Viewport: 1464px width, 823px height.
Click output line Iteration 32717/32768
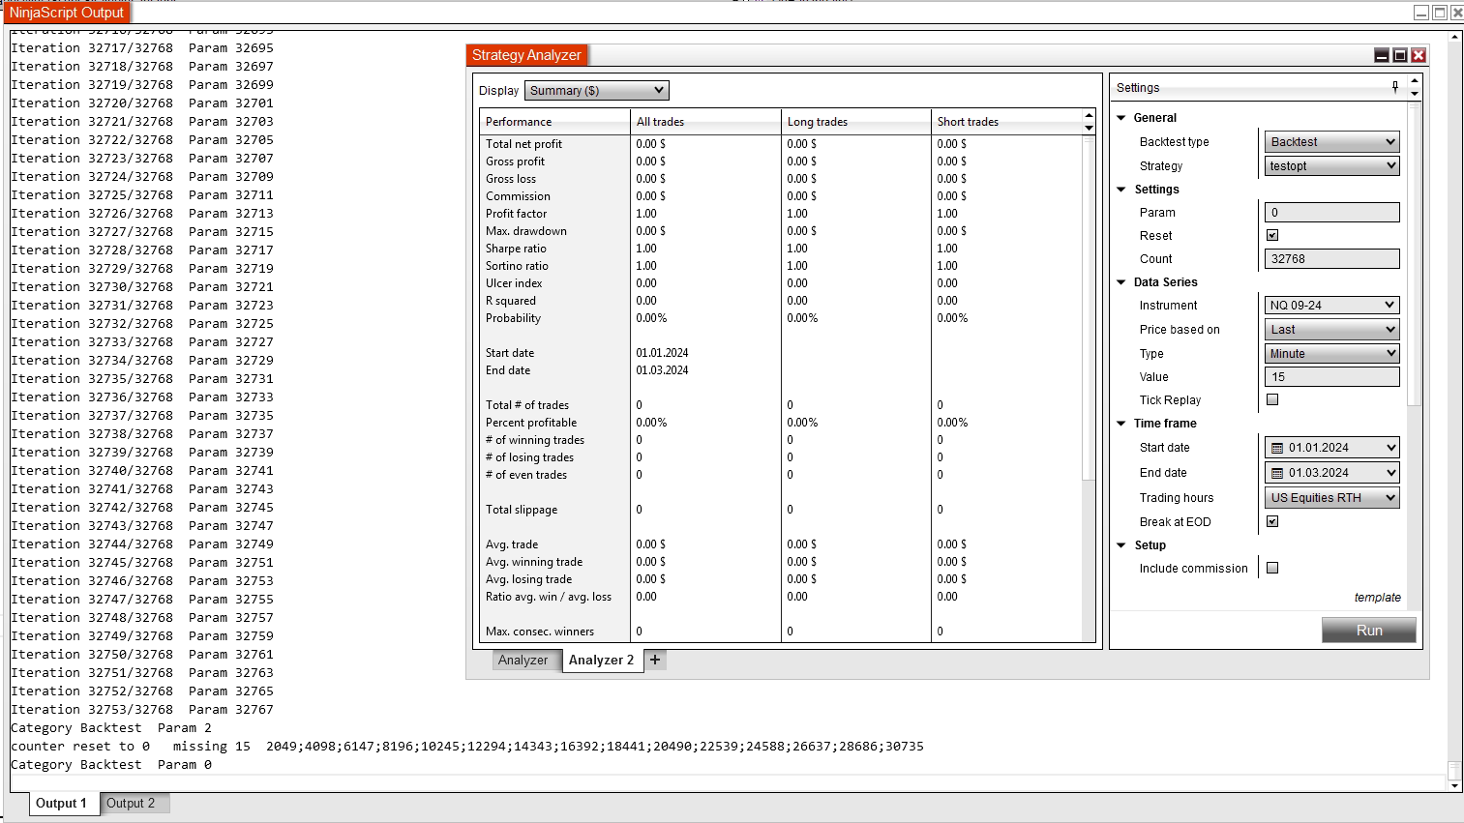pyautogui.click(x=142, y=48)
